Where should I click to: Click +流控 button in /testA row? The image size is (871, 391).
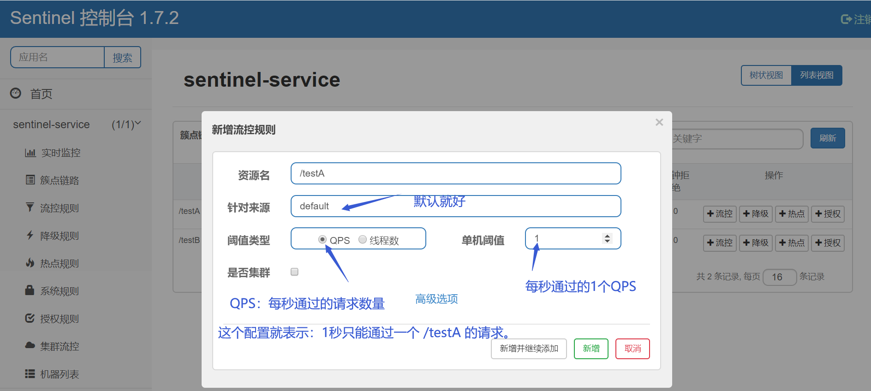[x=720, y=214]
